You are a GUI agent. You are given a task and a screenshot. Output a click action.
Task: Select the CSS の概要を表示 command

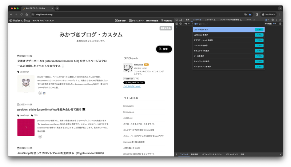click(x=229, y=30)
